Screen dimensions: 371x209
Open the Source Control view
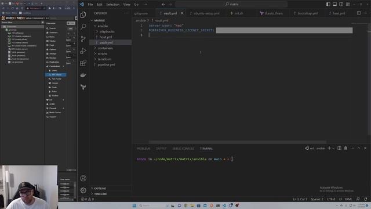tap(83, 39)
